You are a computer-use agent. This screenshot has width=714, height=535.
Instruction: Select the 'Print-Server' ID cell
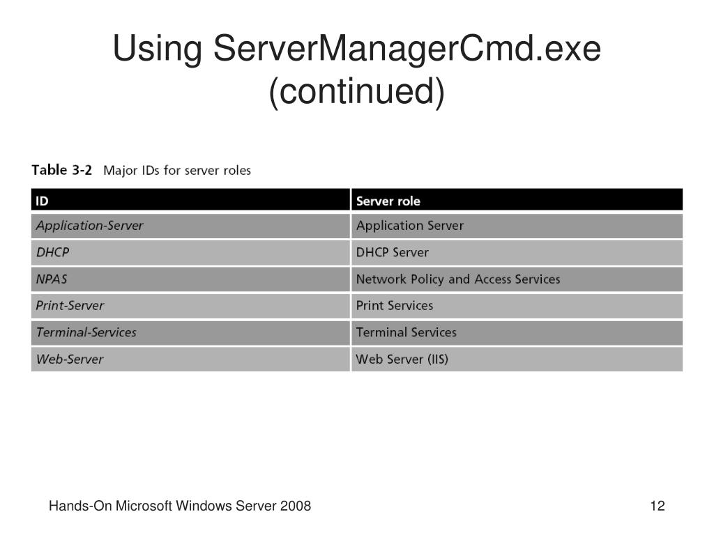(x=190, y=306)
